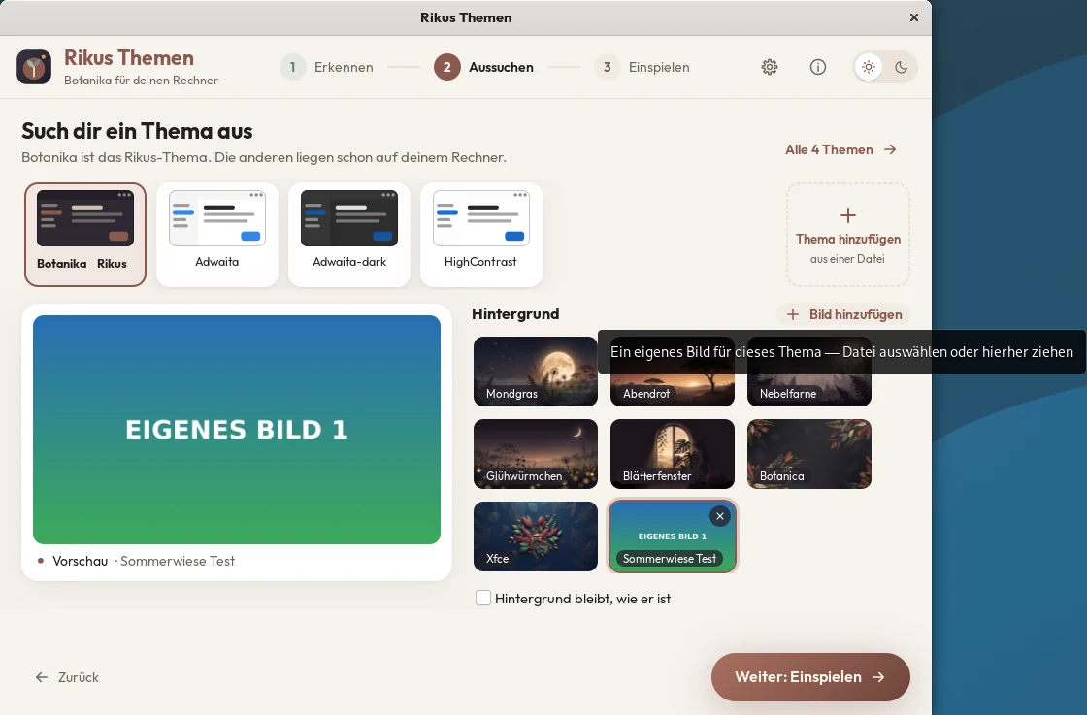Pick the Glühwürmchen background thumbnail
Image resolution: width=1087 pixels, height=715 pixels.
point(535,454)
